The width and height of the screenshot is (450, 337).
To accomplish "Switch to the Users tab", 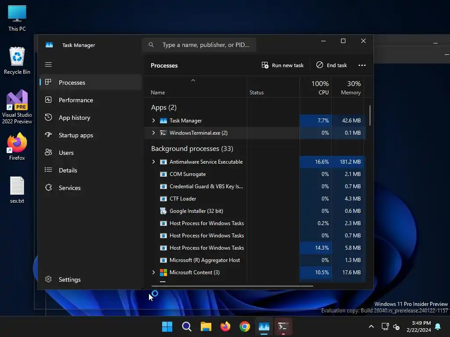I will coord(91,153).
